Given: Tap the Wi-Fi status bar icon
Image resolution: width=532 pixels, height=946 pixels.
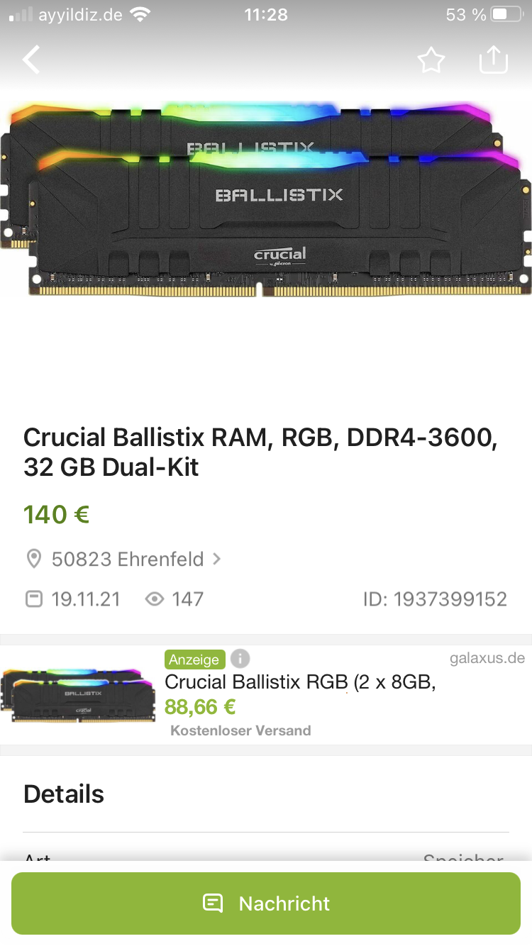Looking at the screenshot, I should click(141, 15).
